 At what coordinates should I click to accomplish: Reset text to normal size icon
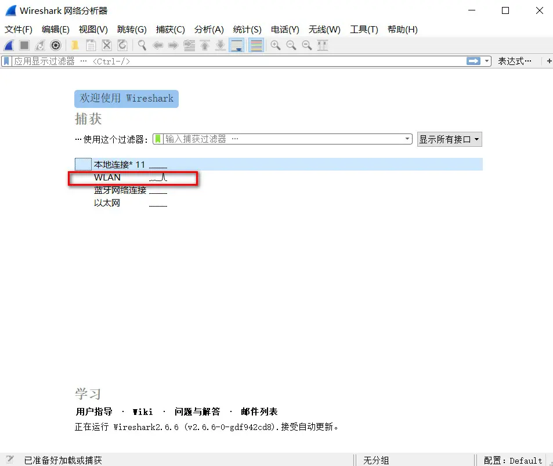pos(307,45)
